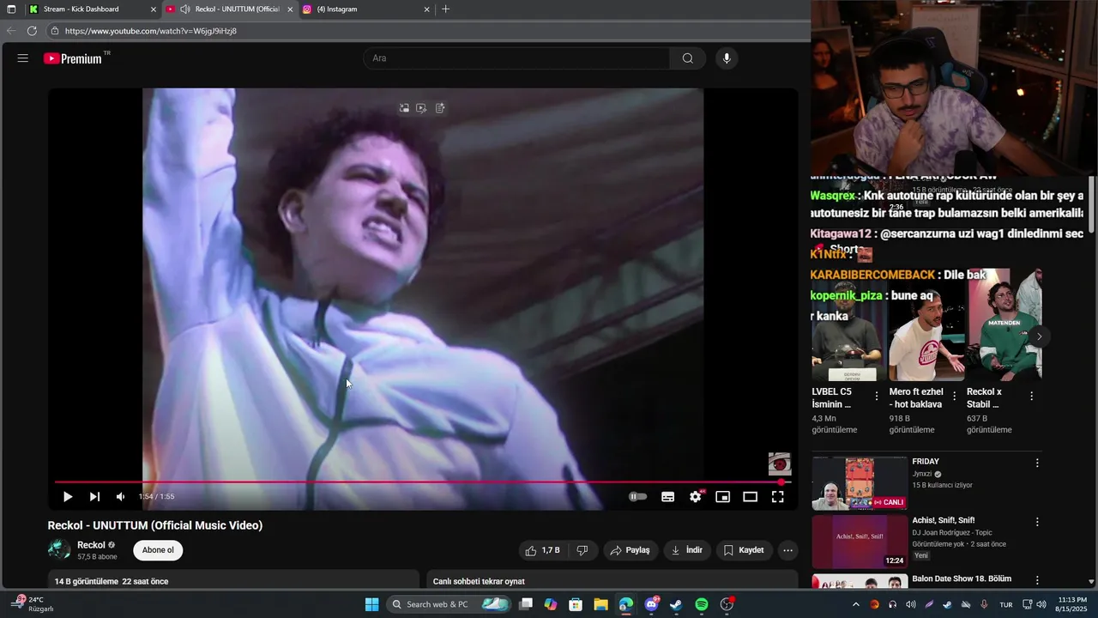Click the search magnifier button
Image resolution: width=1098 pixels, height=618 pixels.
[x=688, y=58]
